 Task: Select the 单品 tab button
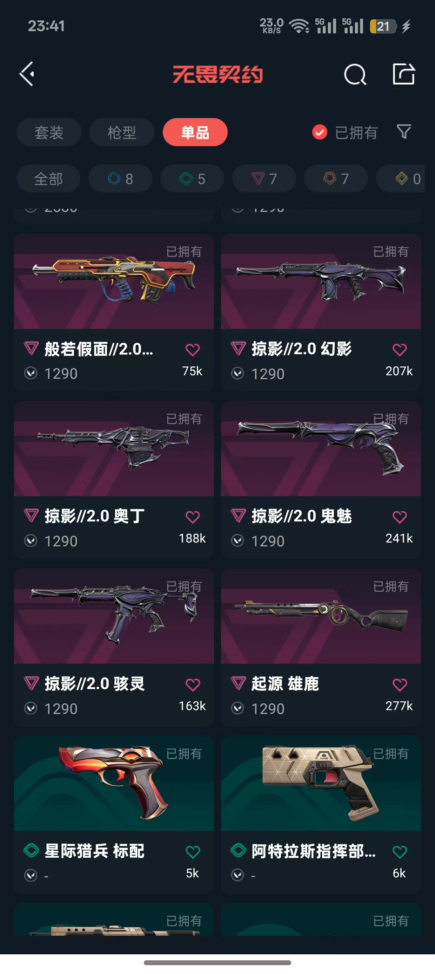195,132
